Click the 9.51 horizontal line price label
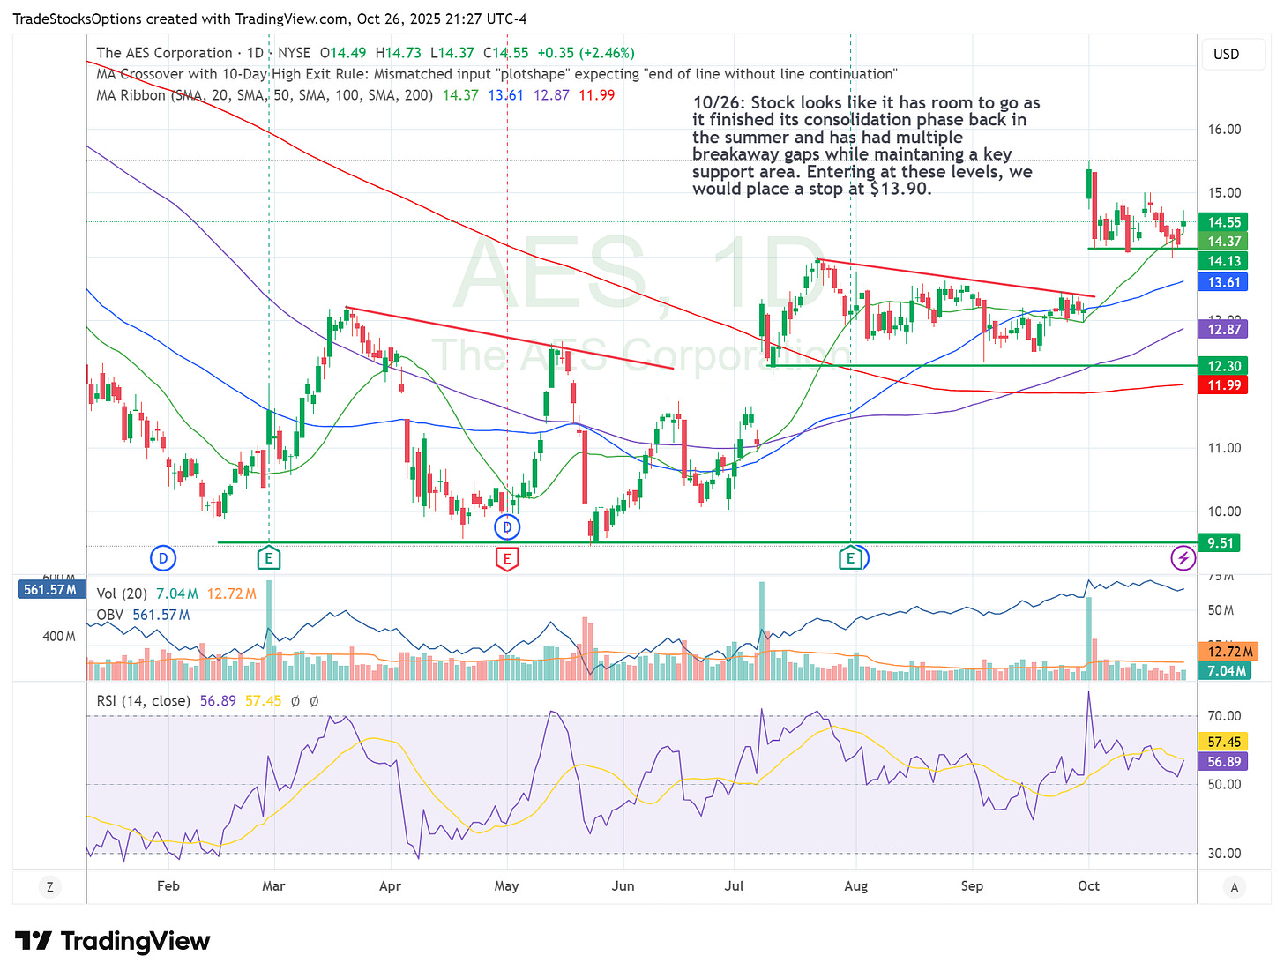The image size is (1284, 978). [x=1221, y=542]
